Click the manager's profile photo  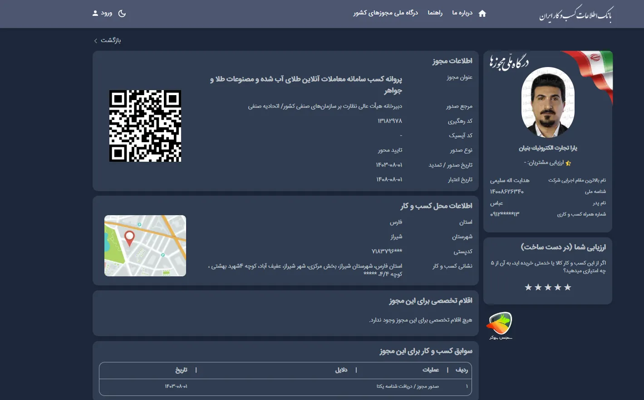[x=548, y=102]
